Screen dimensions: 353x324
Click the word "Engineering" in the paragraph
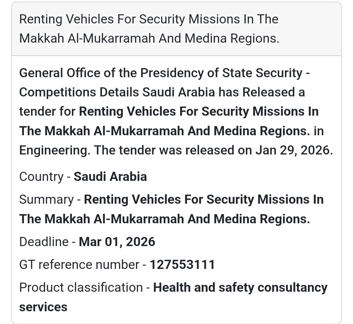tap(54, 150)
